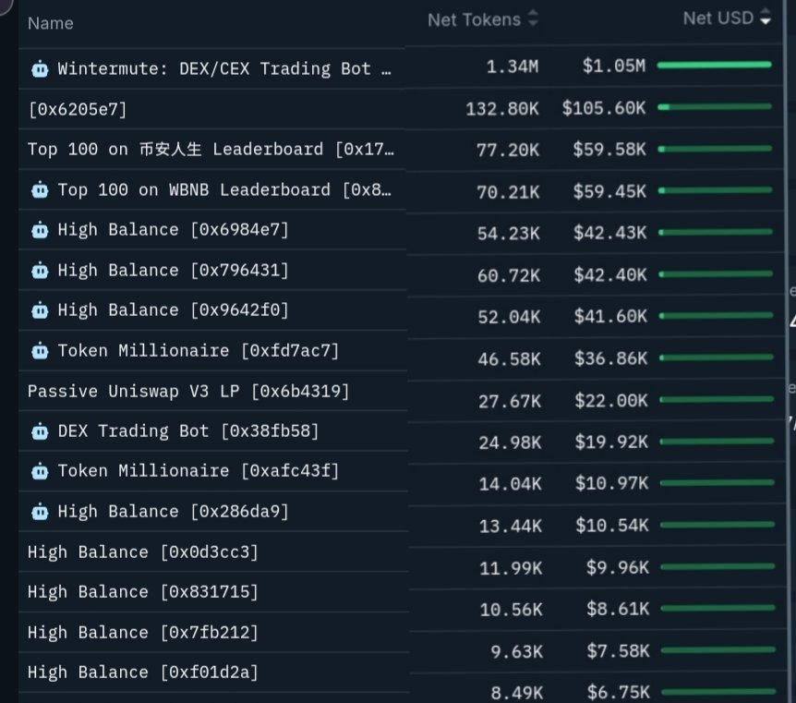Click the $19.92K net USD value
The width and height of the screenshot is (796, 703).
coord(611,442)
